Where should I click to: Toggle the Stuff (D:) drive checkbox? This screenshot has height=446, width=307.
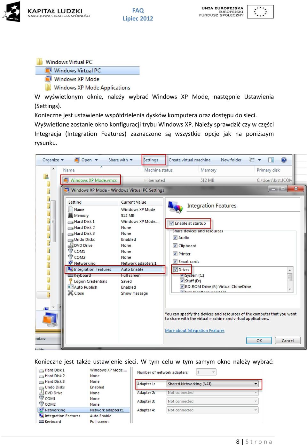pyautogui.click(x=182, y=281)
